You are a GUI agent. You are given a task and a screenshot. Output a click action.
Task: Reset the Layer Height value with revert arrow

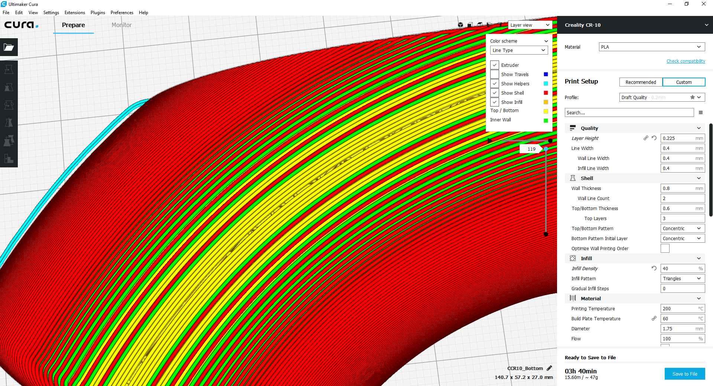654,138
